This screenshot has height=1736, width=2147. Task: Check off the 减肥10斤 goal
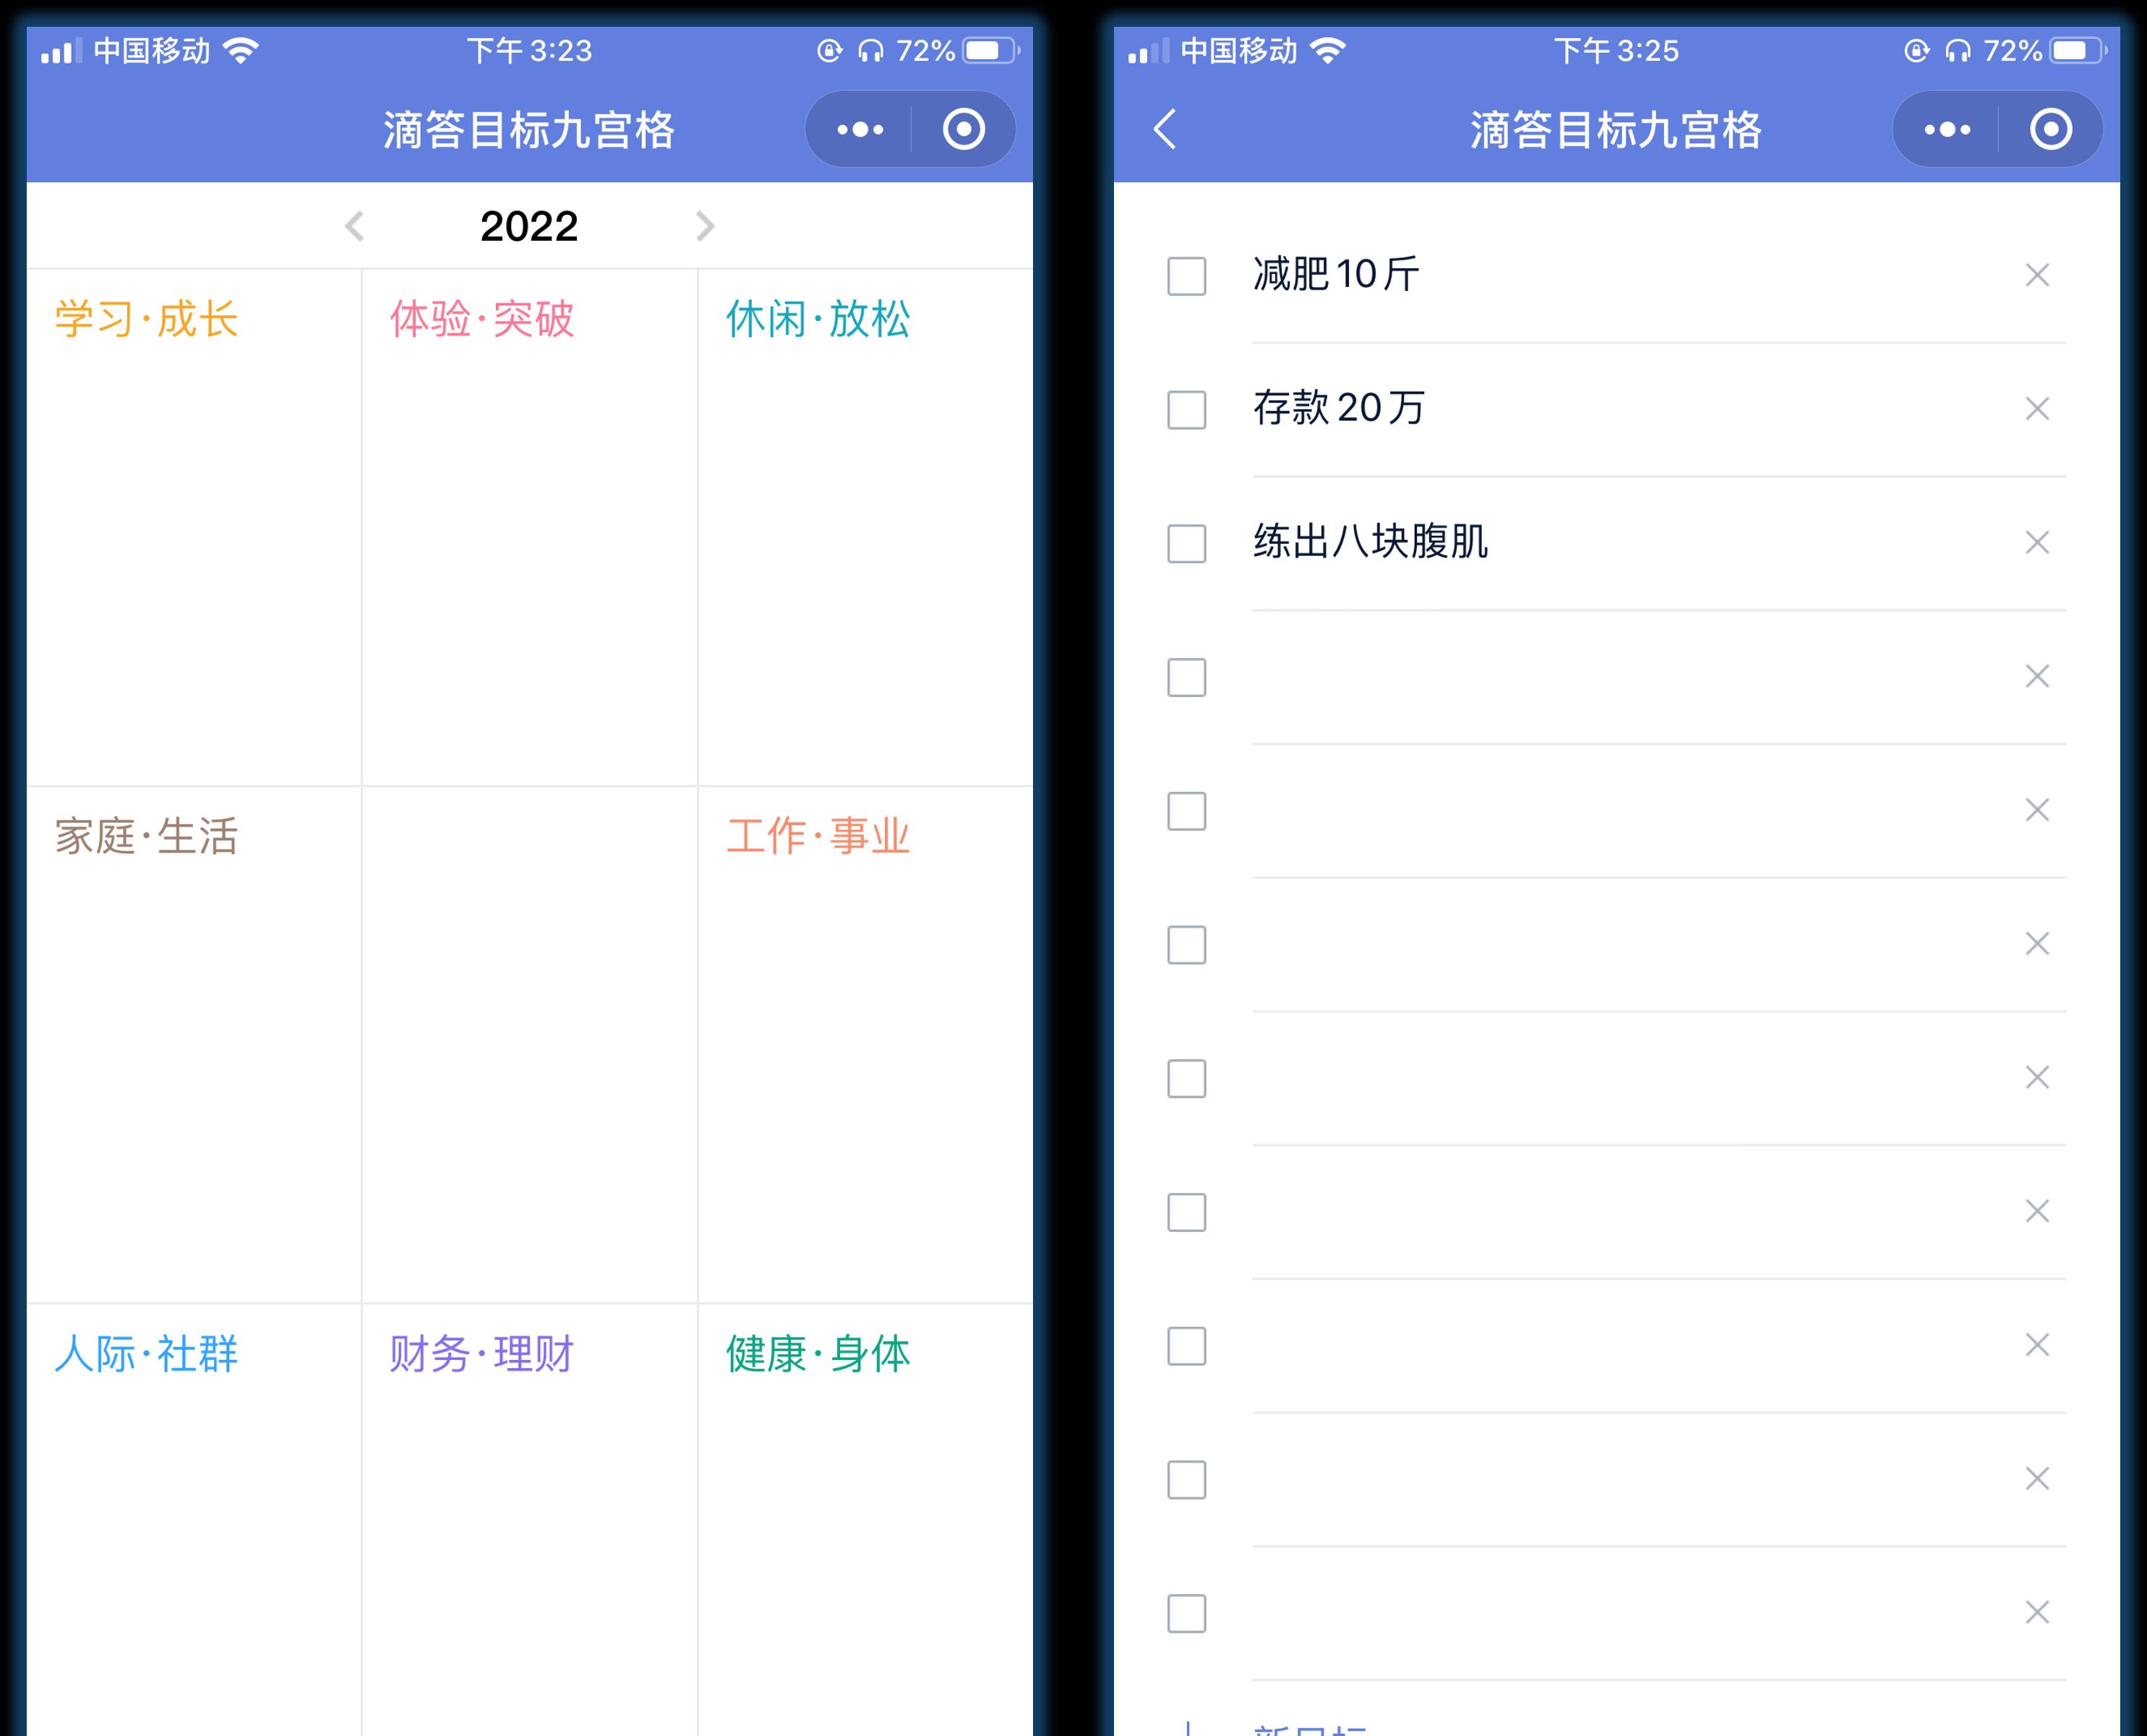click(1186, 276)
